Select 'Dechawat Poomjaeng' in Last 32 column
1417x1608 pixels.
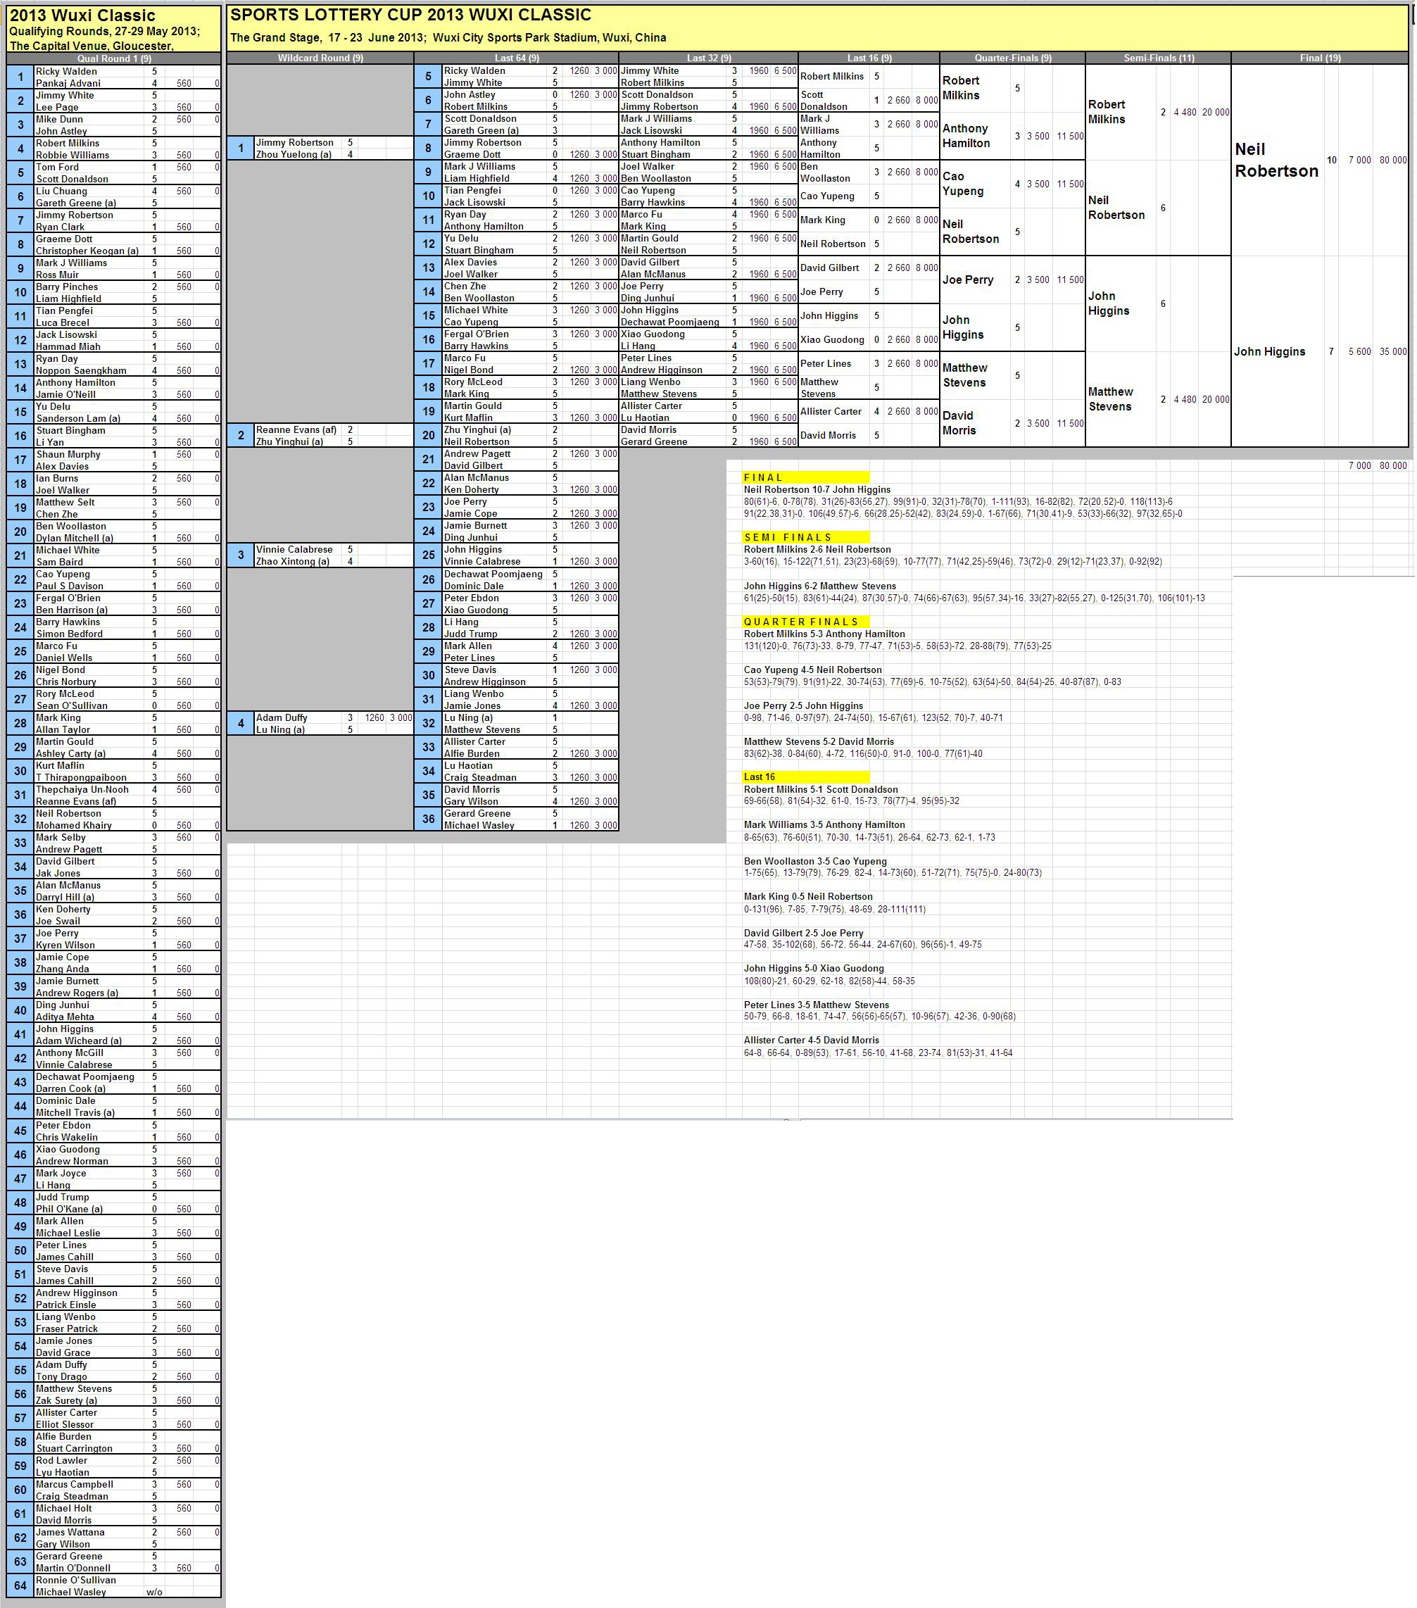(x=669, y=322)
